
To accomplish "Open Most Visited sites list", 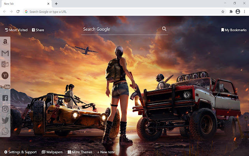I will [16, 30].
